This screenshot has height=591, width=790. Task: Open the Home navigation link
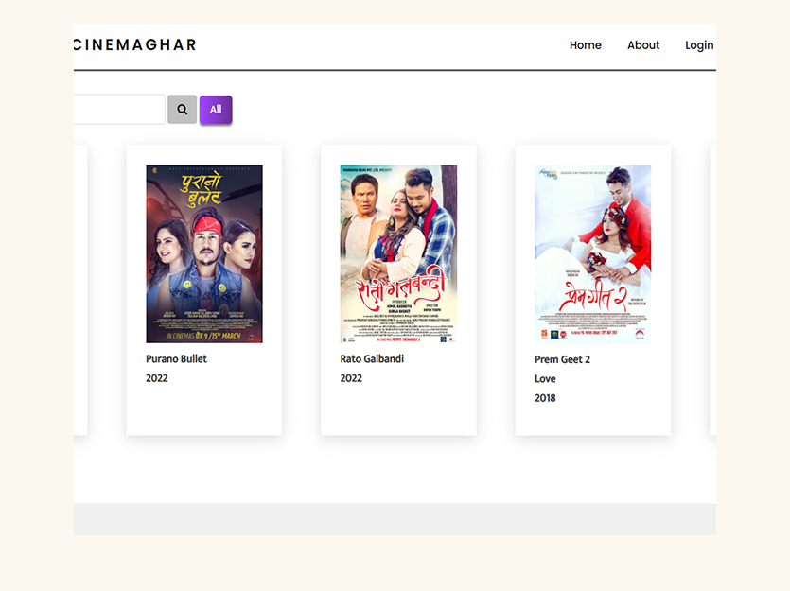585,45
